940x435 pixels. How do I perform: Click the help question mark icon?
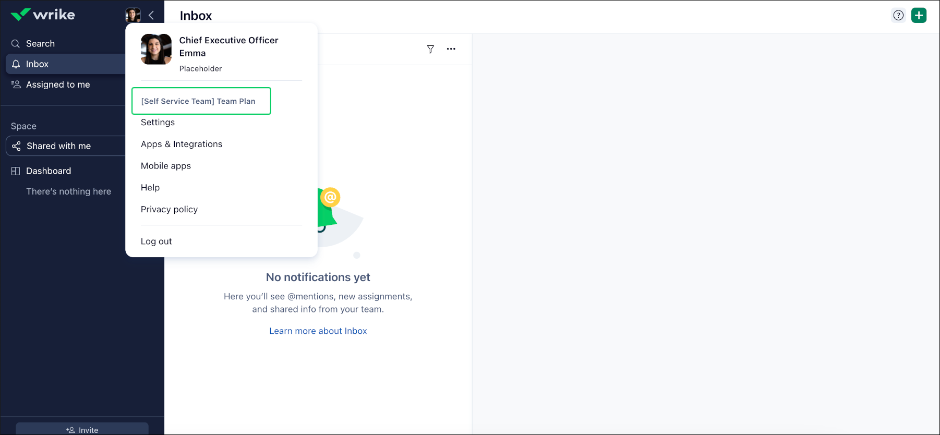tap(898, 15)
